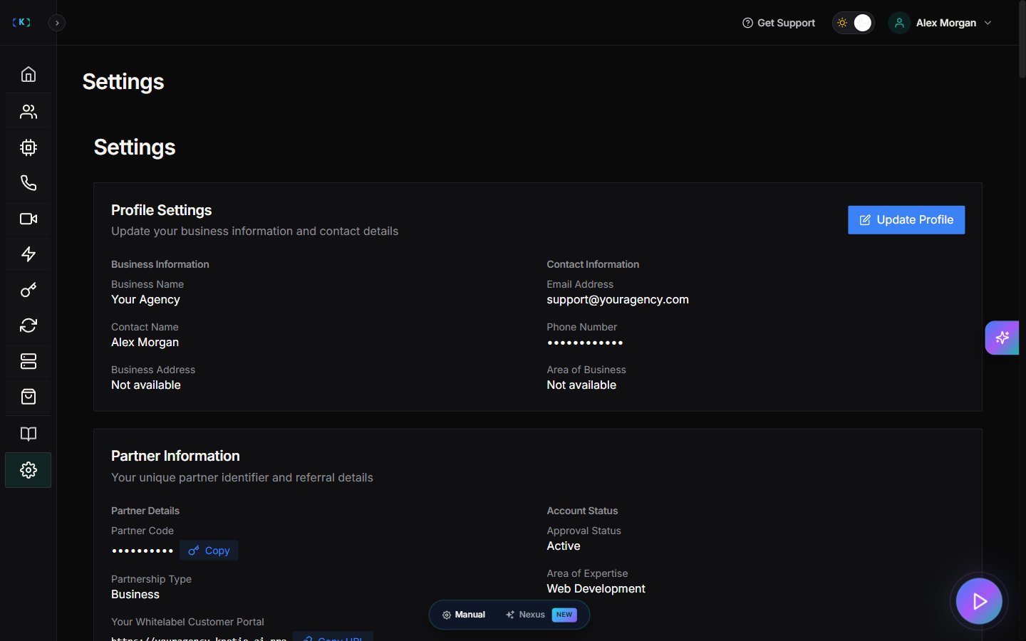
Task: Copy the partner code
Action: (209, 551)
